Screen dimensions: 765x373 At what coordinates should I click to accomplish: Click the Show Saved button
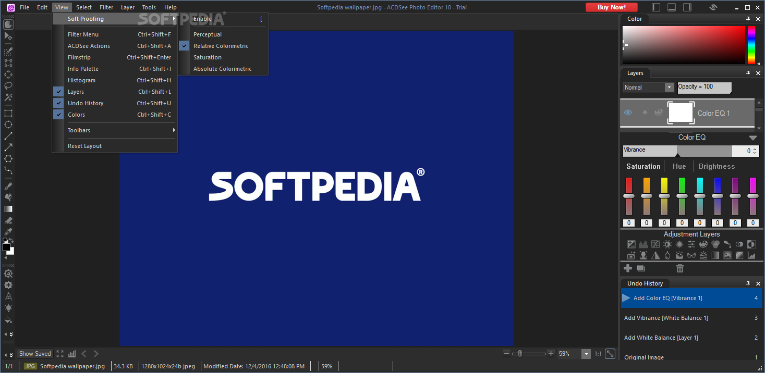click(x=35, y=354)
